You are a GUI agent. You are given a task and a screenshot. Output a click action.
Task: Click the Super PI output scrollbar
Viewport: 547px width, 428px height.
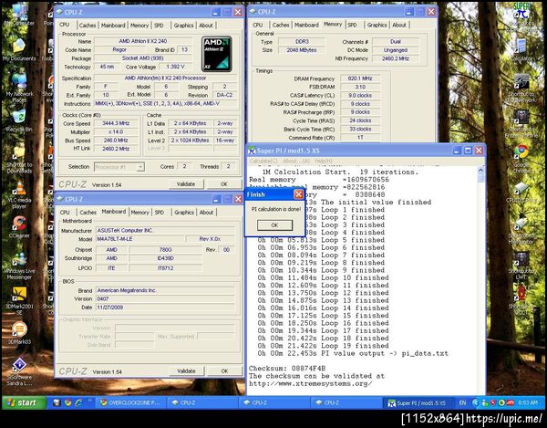pyautogui.click(x=480, y=279)
